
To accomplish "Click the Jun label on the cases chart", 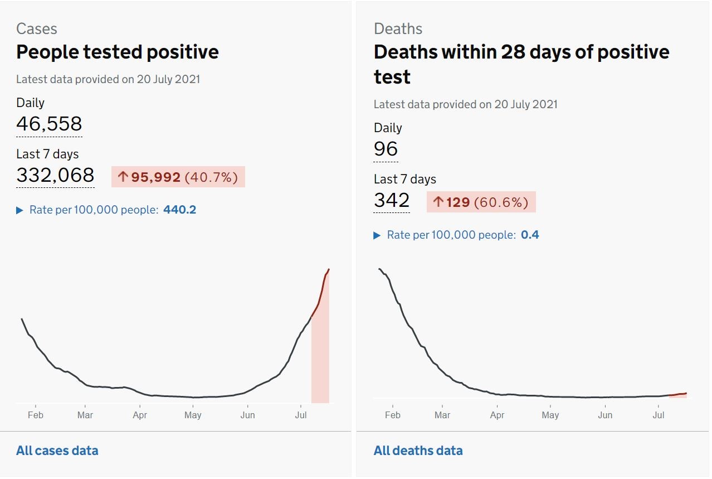I will click(247, 415).
